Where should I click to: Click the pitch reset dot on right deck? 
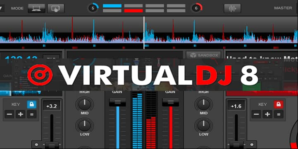tap(252, 144)
